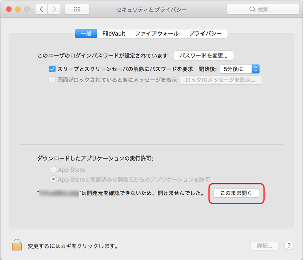Open the help question mark button

tap(289, 246)
